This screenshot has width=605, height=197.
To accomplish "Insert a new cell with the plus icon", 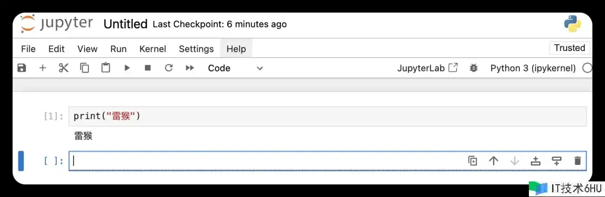I will pyautogui.click(x=43, y=68).
